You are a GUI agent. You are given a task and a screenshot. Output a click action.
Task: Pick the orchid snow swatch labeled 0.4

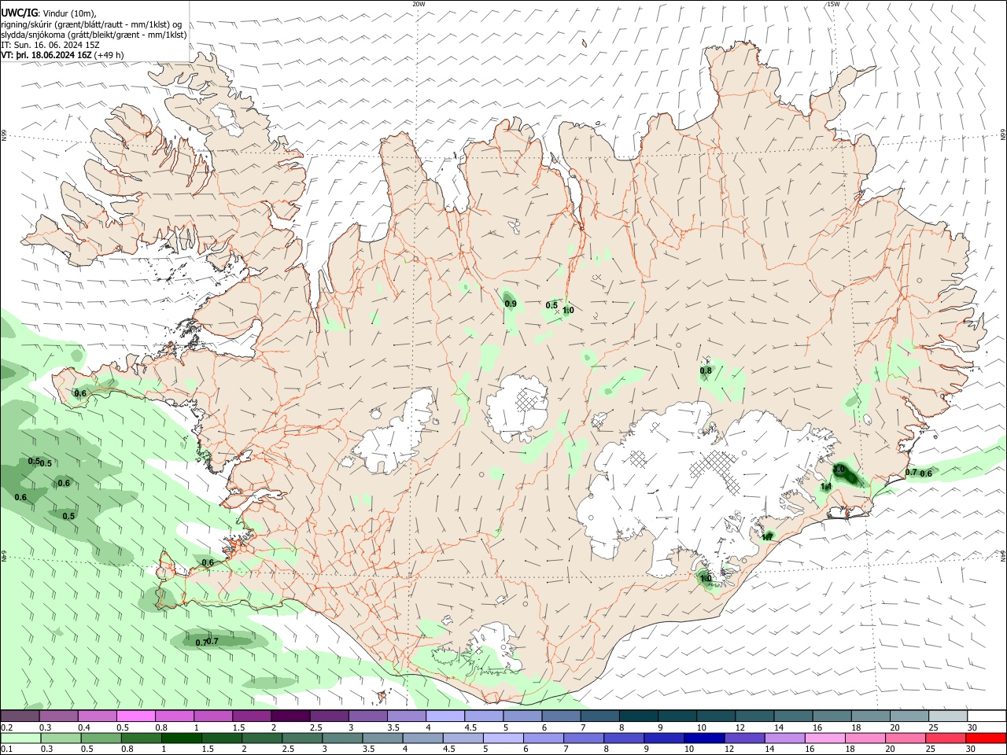coord(98,716)
